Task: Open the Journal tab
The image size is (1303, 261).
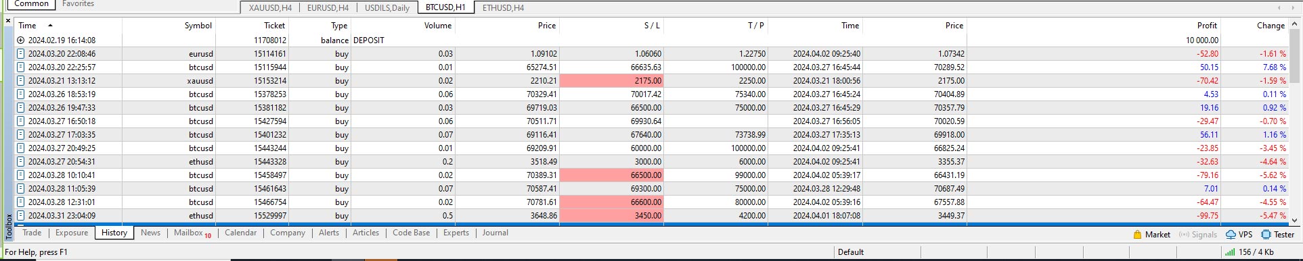Action: [495, 233]
